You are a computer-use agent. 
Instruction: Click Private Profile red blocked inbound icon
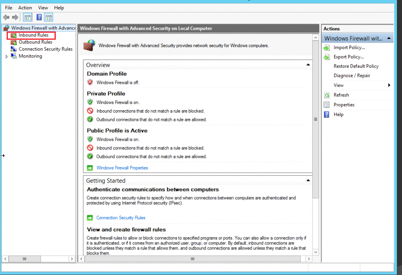(90, 111)
